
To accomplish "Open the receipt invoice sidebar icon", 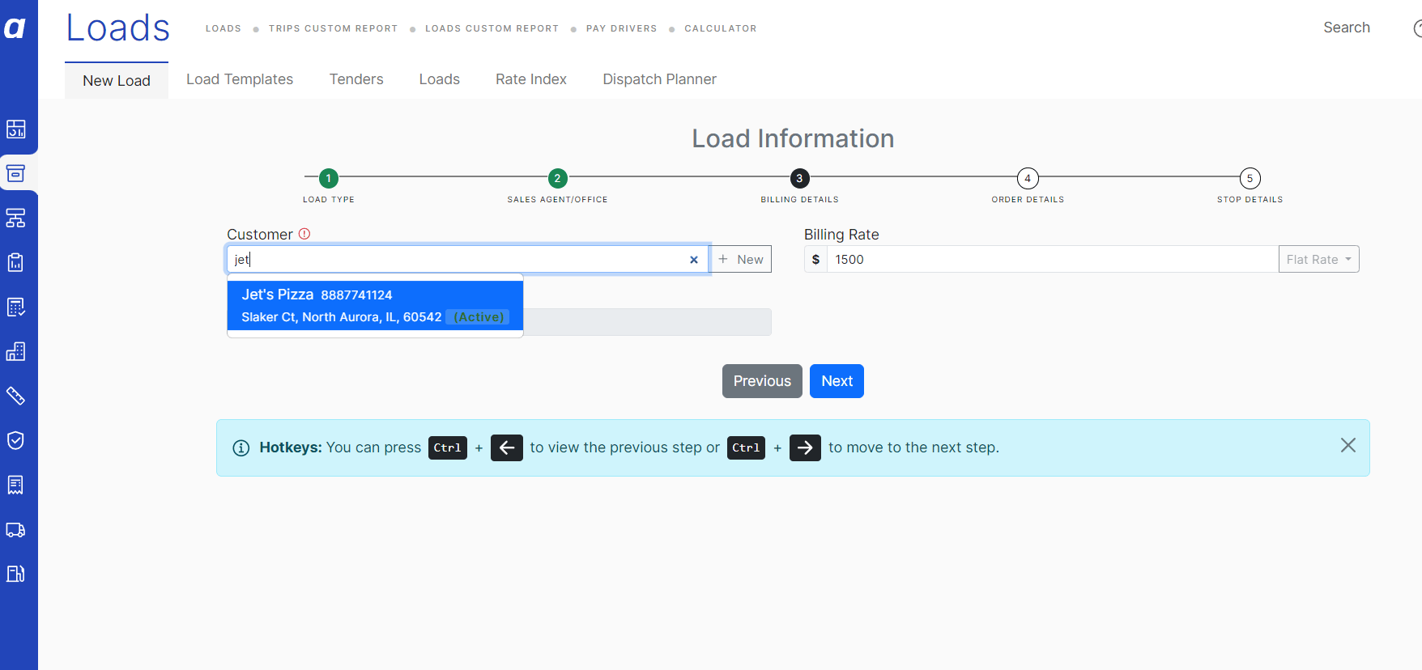I will click(15, 485).
